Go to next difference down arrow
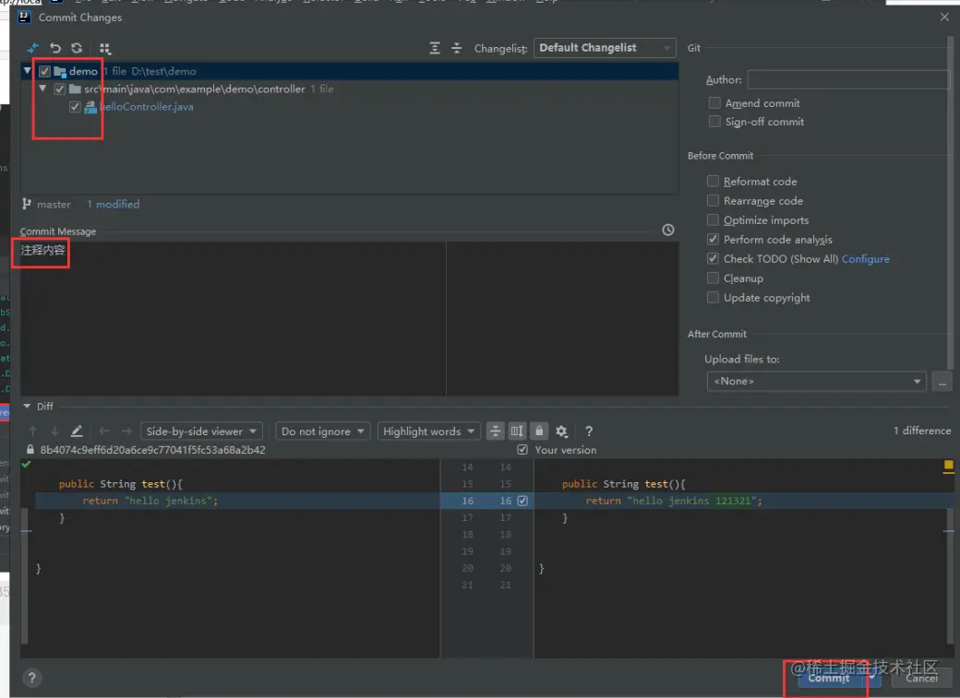This screenshot has width=960, height=698. coord(54,432)
